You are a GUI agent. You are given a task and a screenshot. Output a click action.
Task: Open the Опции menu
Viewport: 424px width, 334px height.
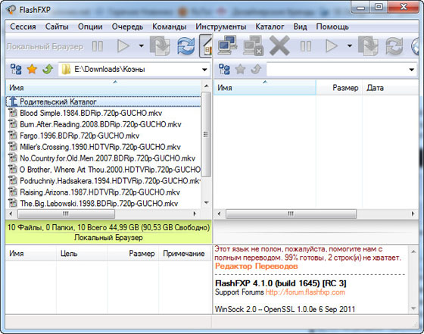pyautogui.click(x=90, y=27)
